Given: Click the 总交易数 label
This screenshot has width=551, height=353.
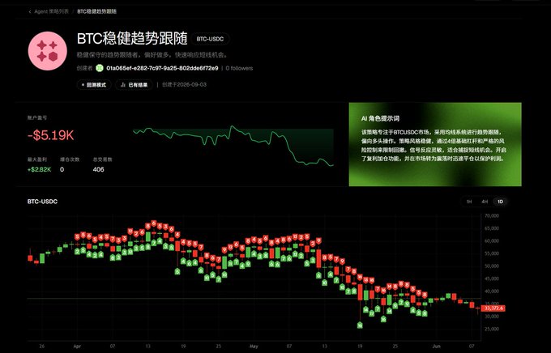Looking at the screenshot, I should click(x=102, y=159).
